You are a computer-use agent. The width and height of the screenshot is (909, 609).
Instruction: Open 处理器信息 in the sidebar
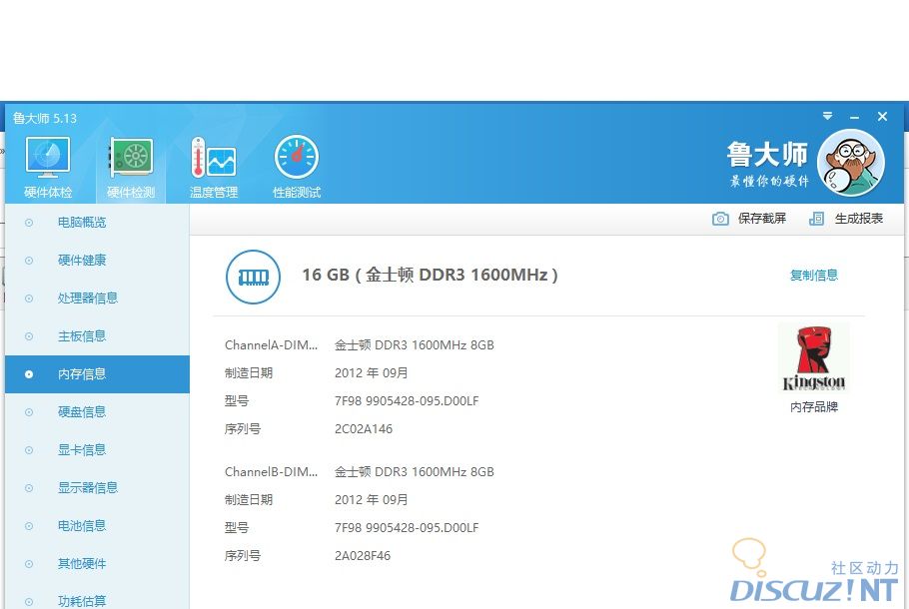pyautogui.click(x=97, y=299)
